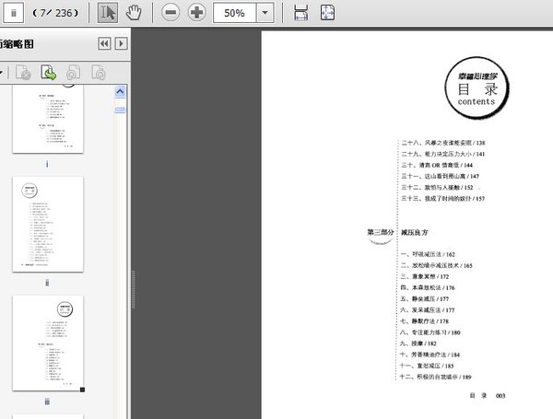Click the contents entry ending '/ 178'
Image resolution: width=553 pixels, height=419 pixels.
[x=425, y=321]
